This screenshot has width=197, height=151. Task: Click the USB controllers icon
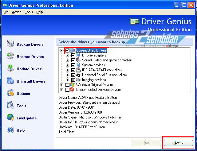78,75
